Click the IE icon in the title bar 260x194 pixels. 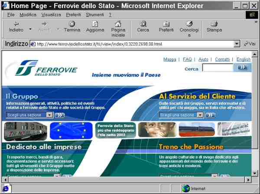tap(6, 6)
